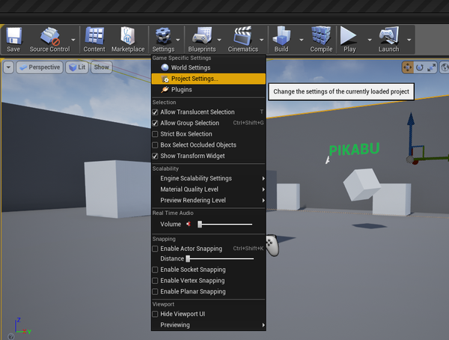Click the Blueprints toolbar icon
The image size is (449, 340).
click(x=201, y=39)
